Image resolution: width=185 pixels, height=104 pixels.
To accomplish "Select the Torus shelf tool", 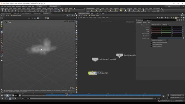I will [x=12, y=10].
